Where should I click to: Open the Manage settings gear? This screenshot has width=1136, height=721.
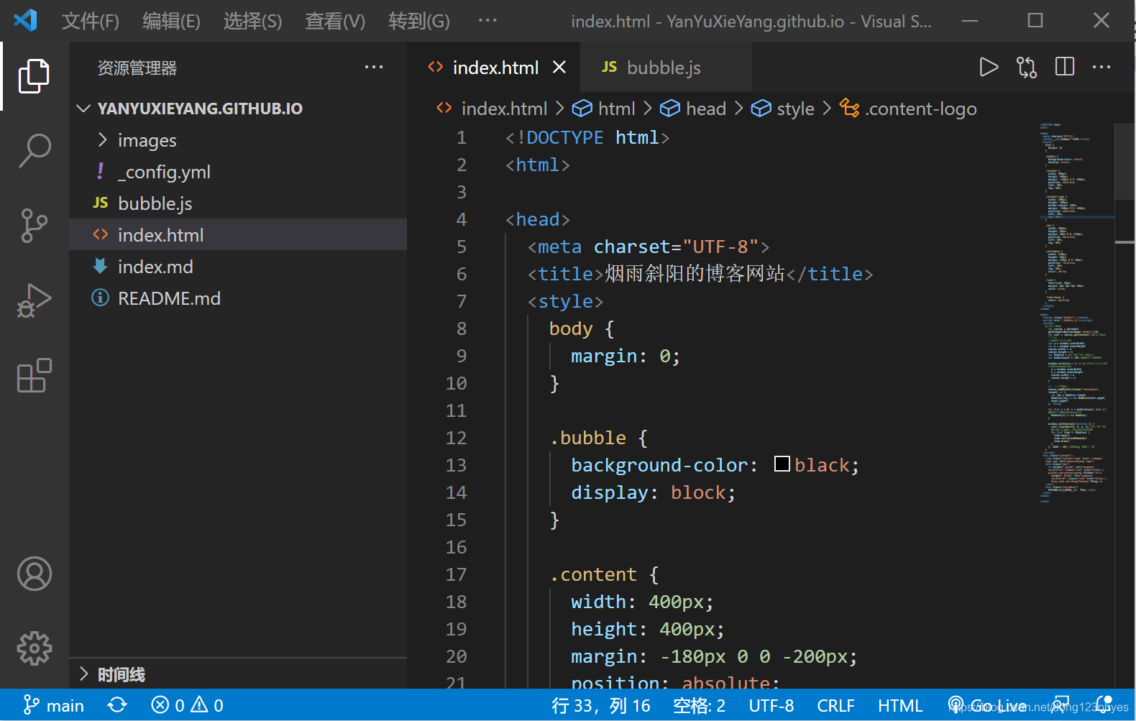click(x=34, y=648)
